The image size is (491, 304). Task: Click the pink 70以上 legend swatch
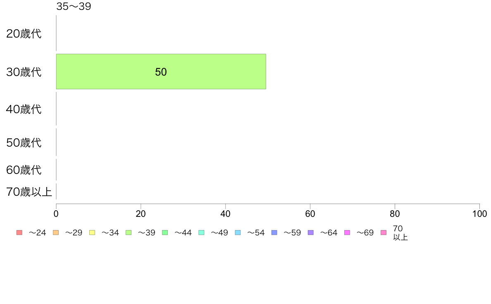tap(383, 233)
